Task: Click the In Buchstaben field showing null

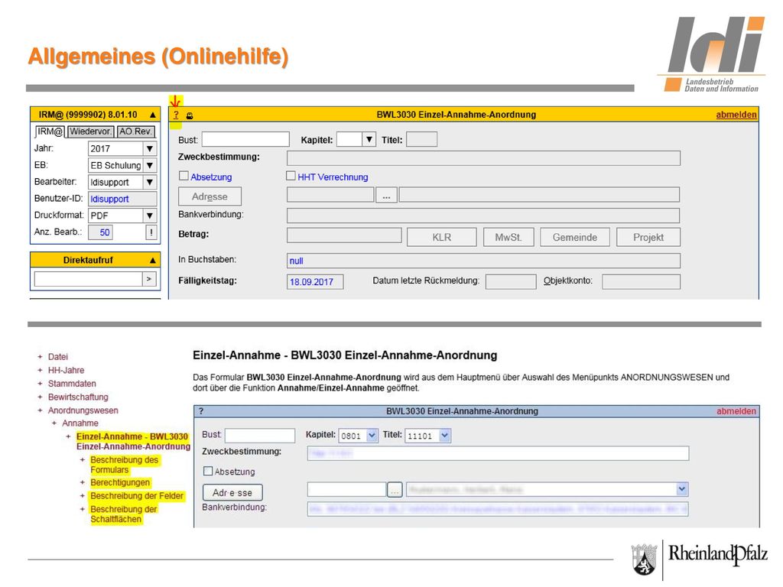Action: point(483,261)
